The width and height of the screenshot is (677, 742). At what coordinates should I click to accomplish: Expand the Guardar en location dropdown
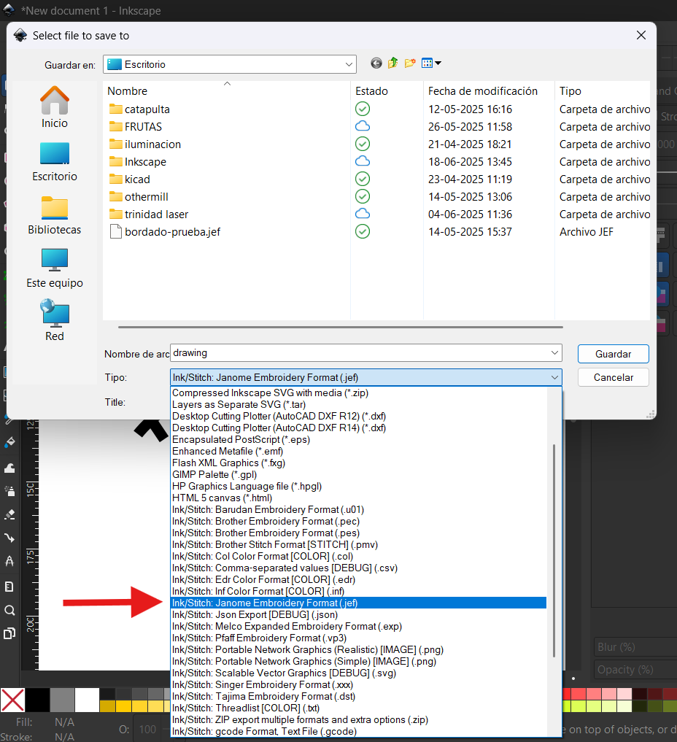[x=349, y=64]
